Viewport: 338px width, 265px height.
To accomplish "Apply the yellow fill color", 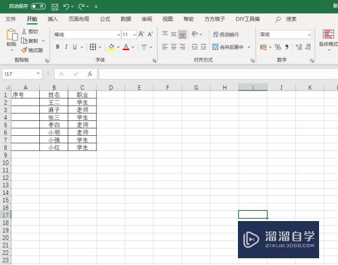I will coord(112,47).
